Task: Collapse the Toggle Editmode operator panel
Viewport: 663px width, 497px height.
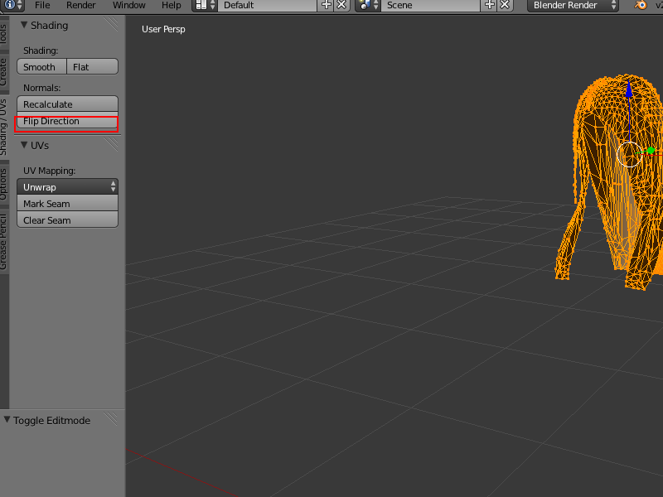Action: tap(7, 420)
